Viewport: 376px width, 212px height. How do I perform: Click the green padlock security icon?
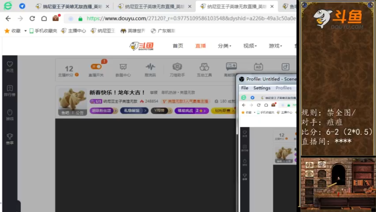[80, 19]
